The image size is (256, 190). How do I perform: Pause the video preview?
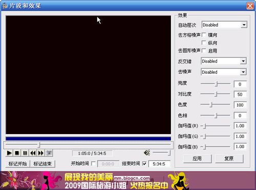pos(25,153)
